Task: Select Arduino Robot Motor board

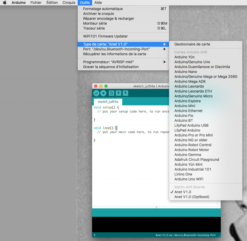Action: tap(206, 150)
